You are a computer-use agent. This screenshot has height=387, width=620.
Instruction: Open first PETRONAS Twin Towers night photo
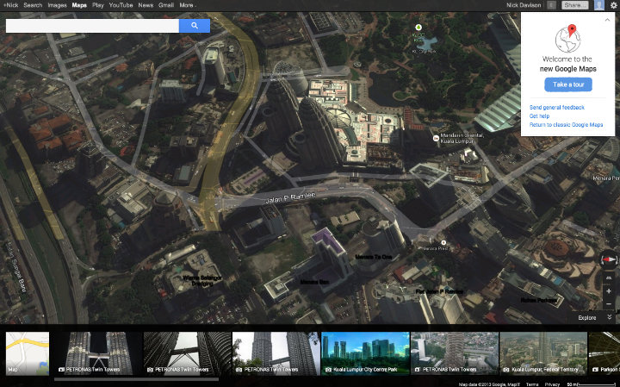98,353
